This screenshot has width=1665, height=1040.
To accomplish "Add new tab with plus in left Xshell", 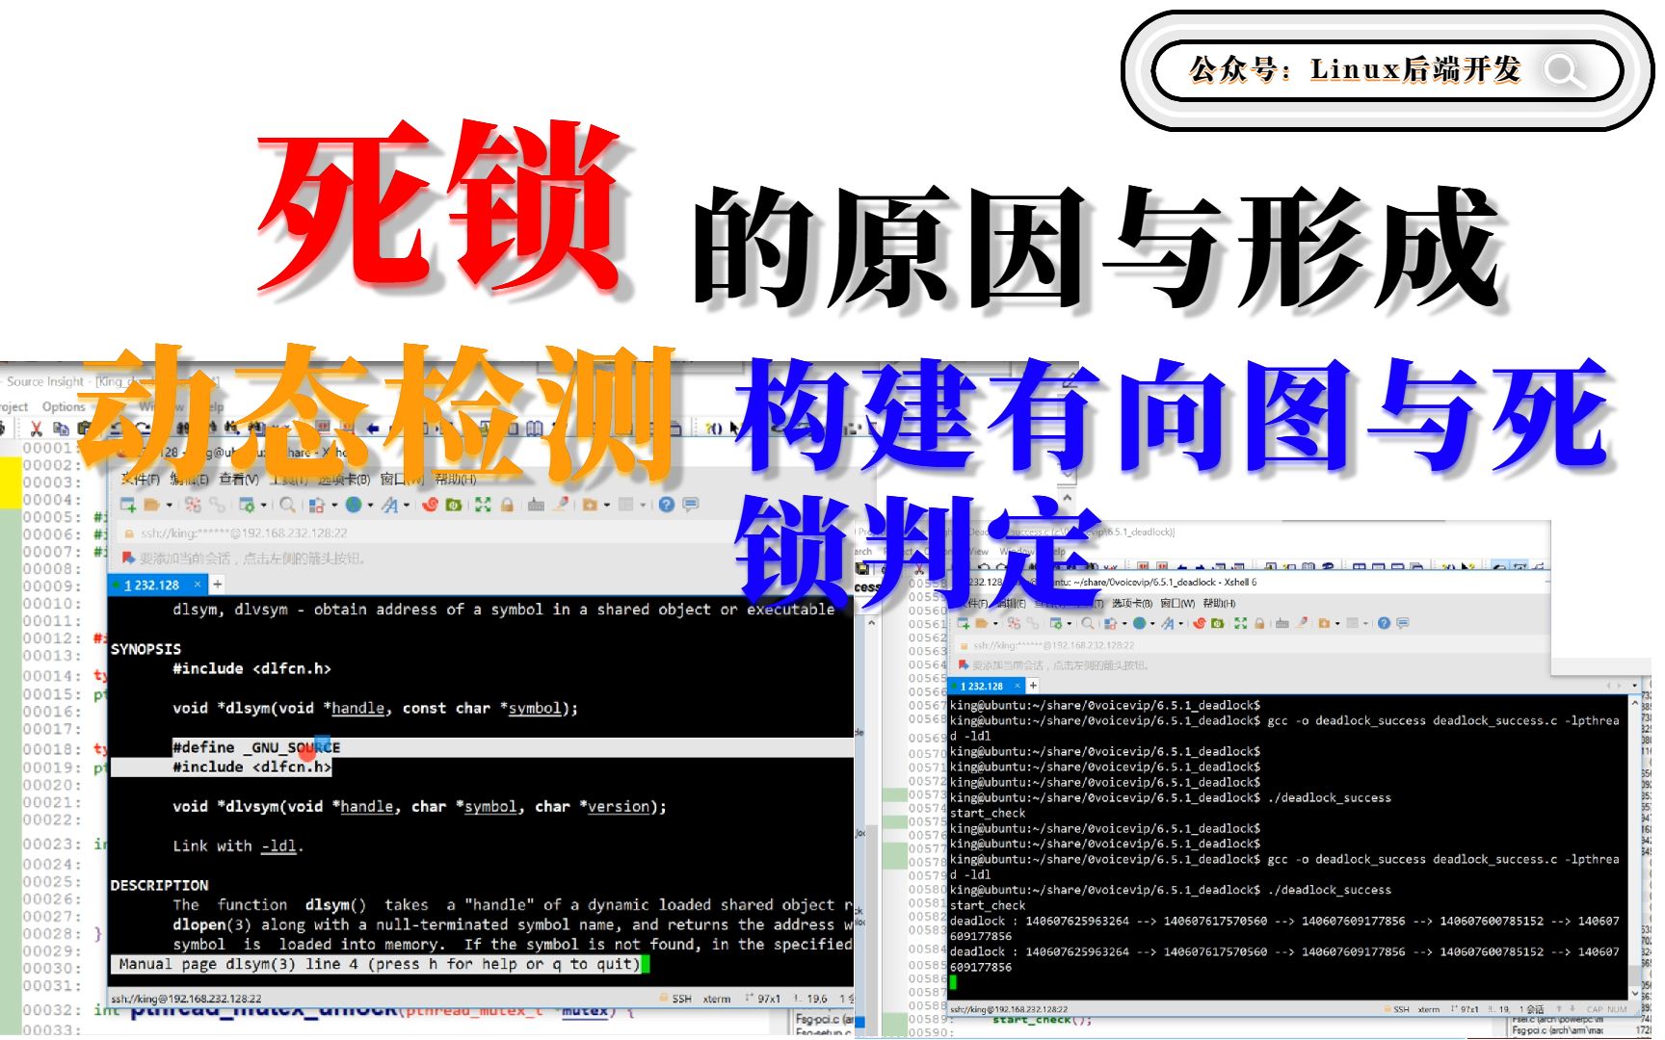I will pyautogui.click(x=218, y=585).
